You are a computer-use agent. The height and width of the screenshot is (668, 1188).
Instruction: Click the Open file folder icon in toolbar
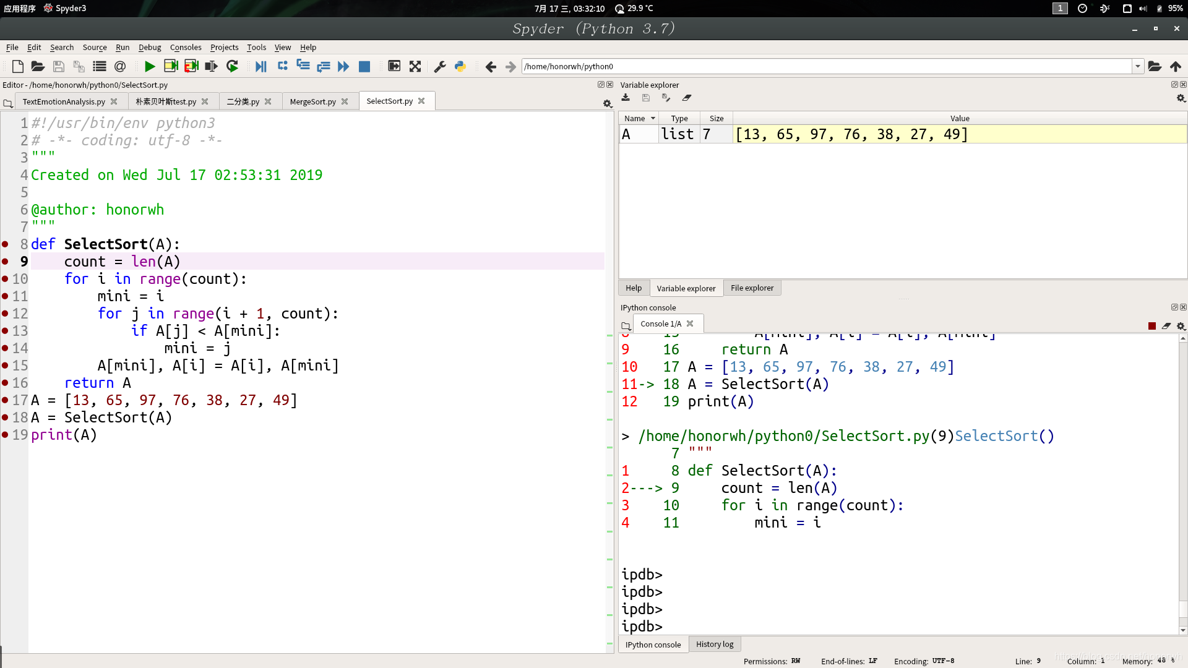[x=38, y=66]
